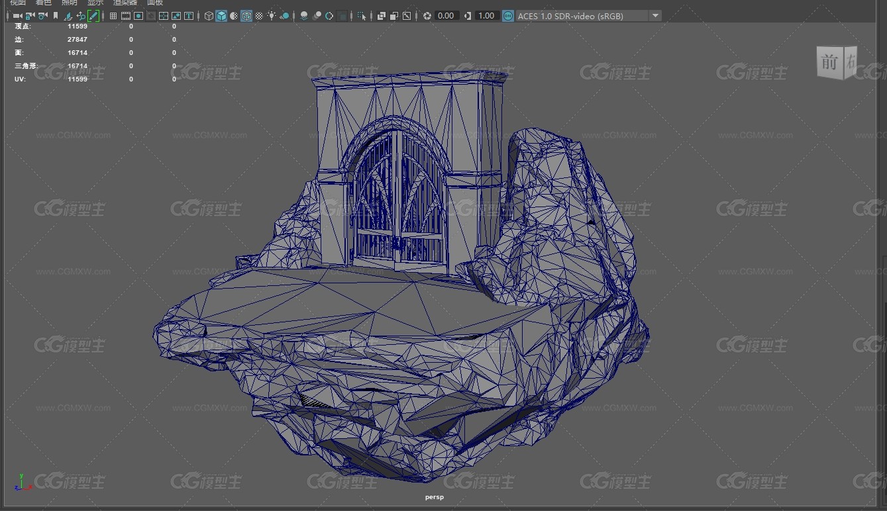Select the Grease Pencil tool icon
The image size is (887, 511).
tap(93, 16)
